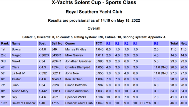The height and width of the screenshot is (107, 189).
Task: Select the Boxcar boat name cell
Action: coord(24,49)
